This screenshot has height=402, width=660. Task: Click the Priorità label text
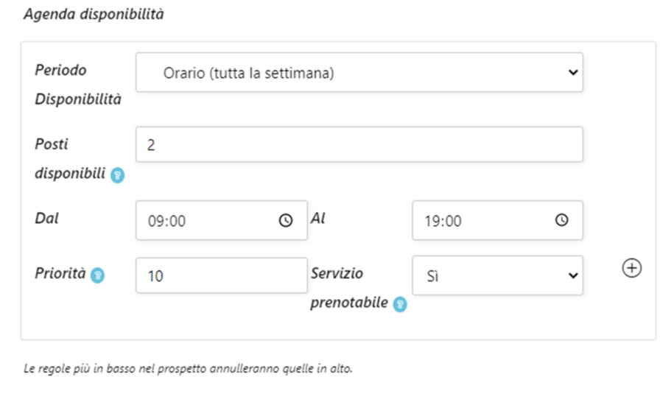pos(60,273)
